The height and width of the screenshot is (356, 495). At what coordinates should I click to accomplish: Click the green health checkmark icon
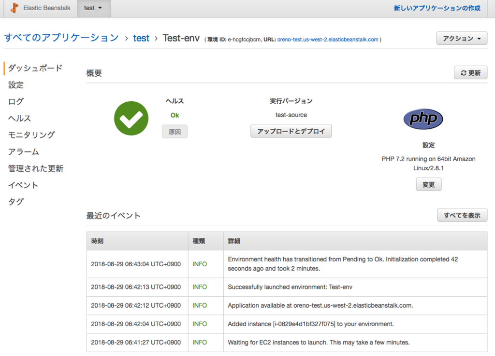click(131, 118)
